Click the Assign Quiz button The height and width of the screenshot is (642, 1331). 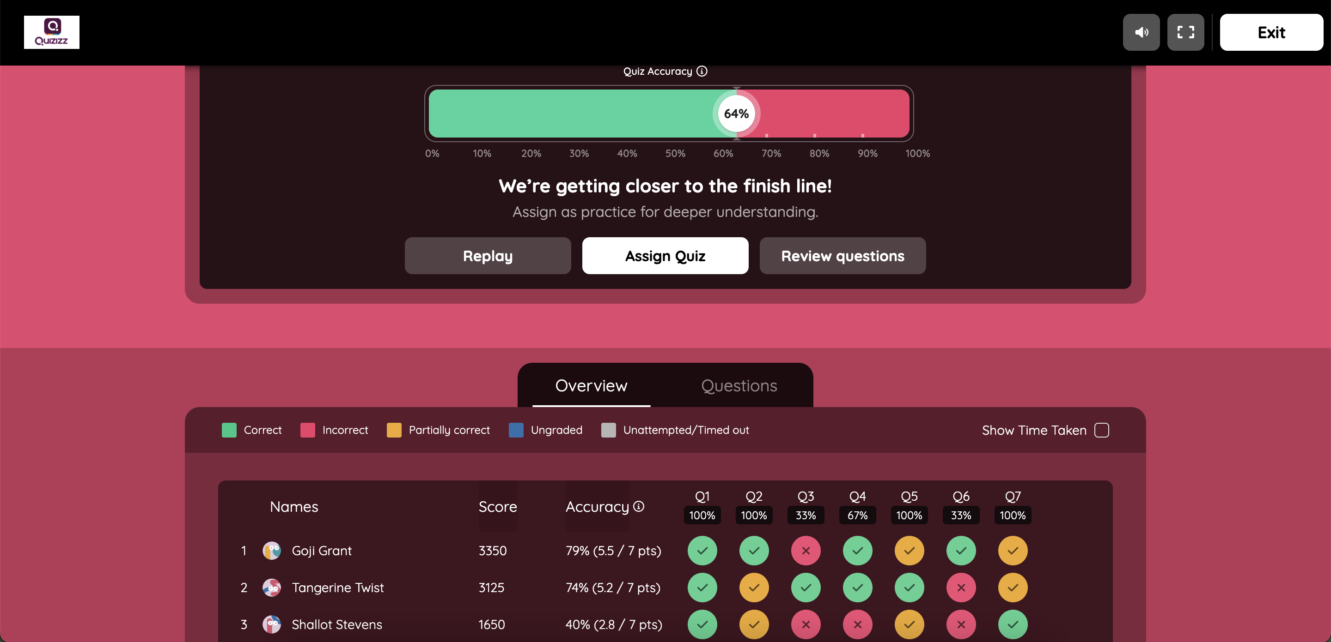(x=665, y=255)
